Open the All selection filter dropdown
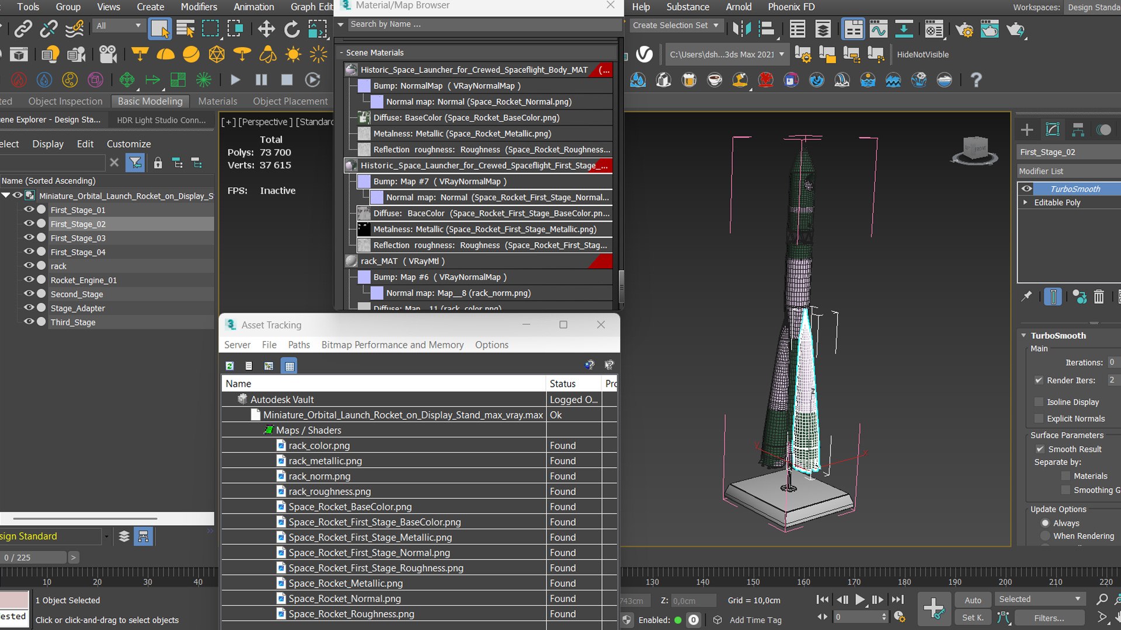 (119, 26)
